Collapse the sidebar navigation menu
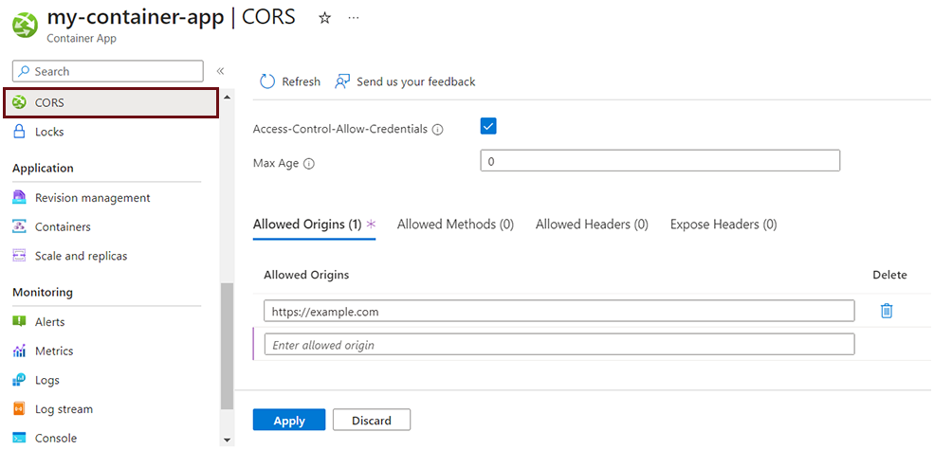This screenshot has height=450, width=934. [x=220, y=71]
